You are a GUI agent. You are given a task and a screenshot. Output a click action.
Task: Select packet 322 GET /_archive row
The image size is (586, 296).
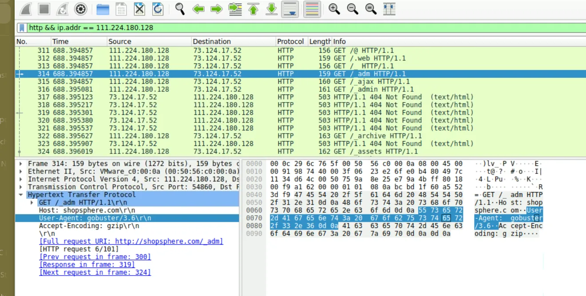point(301,136)
